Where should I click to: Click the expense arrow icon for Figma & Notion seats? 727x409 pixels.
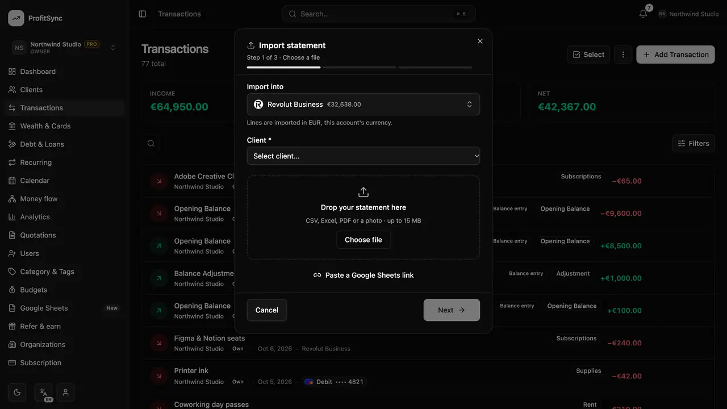158,343
